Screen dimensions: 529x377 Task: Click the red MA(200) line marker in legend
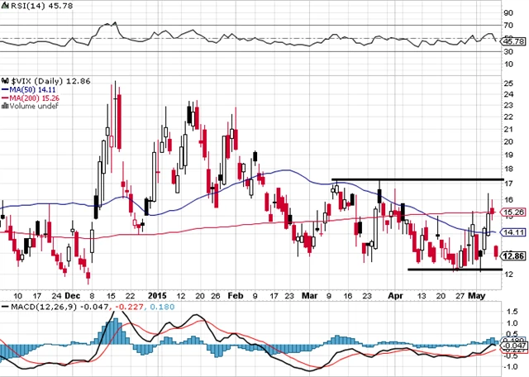4,97
